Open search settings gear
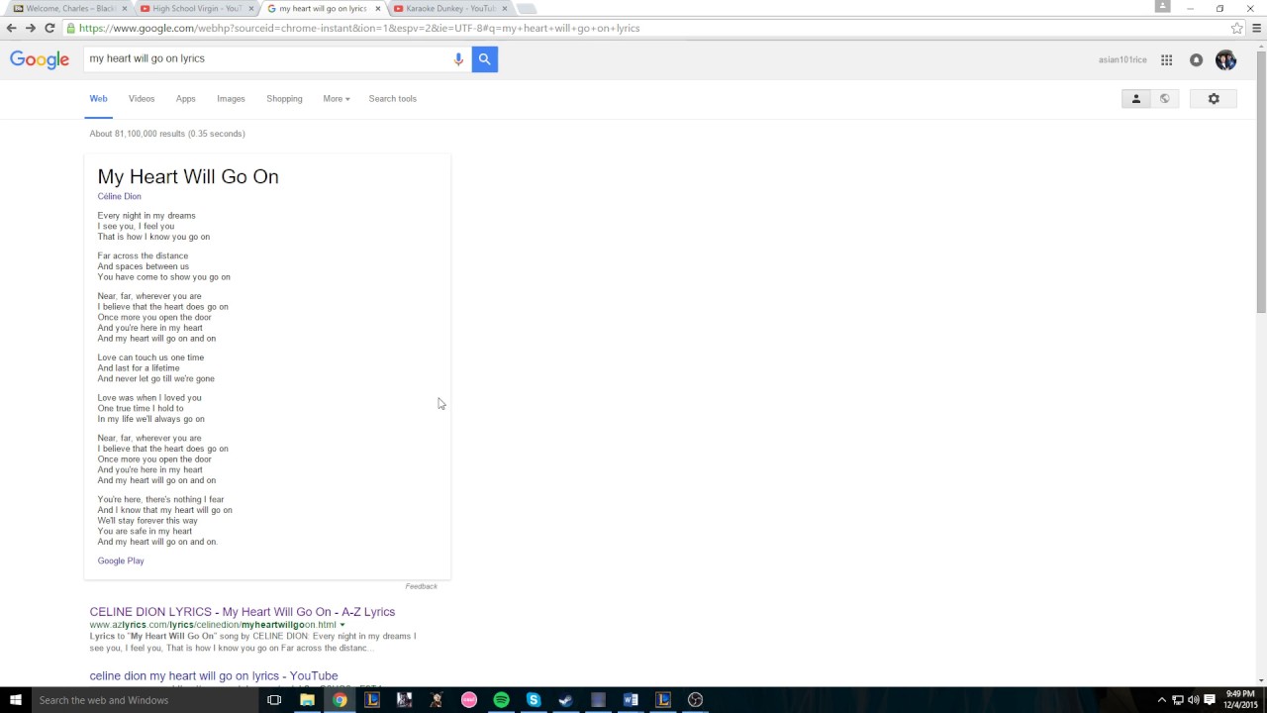The width and height of the screenshot is (1267, 713). tap(1214, 99)
